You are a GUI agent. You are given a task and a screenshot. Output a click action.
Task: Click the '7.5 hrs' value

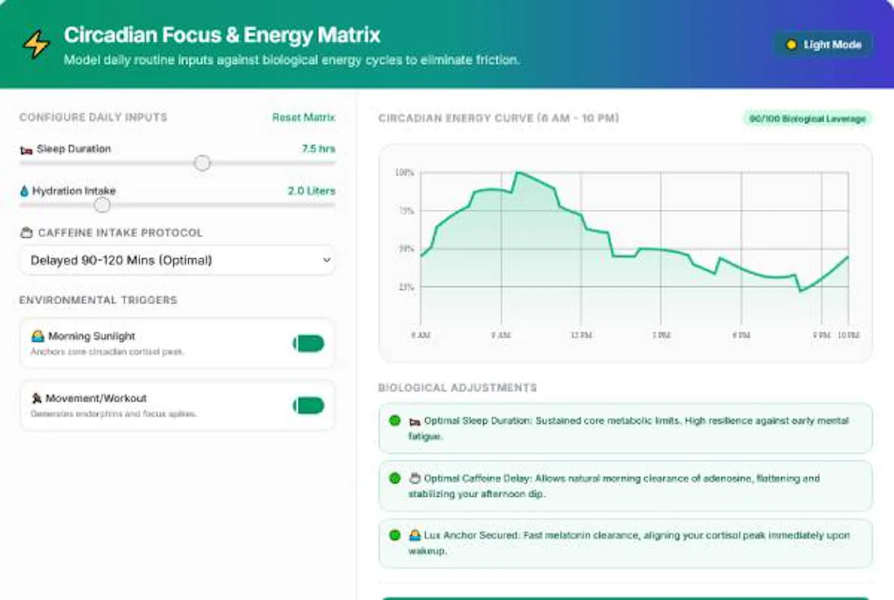point(318,148)
